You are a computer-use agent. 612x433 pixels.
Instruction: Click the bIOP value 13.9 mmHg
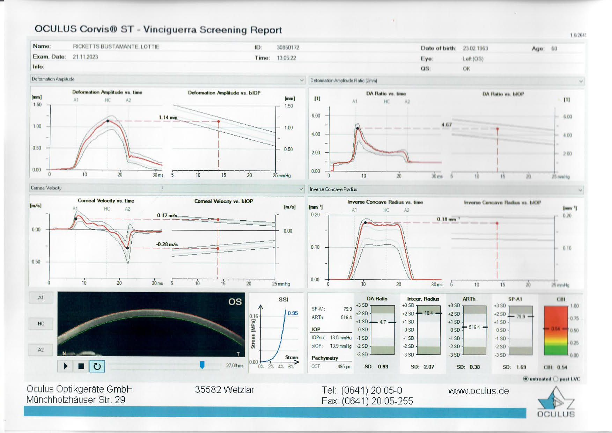coord(341,346)
